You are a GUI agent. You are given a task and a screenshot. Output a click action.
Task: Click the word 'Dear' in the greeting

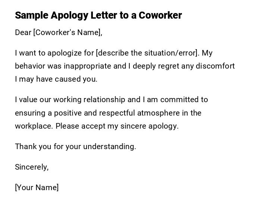click(x=23, y=32)
